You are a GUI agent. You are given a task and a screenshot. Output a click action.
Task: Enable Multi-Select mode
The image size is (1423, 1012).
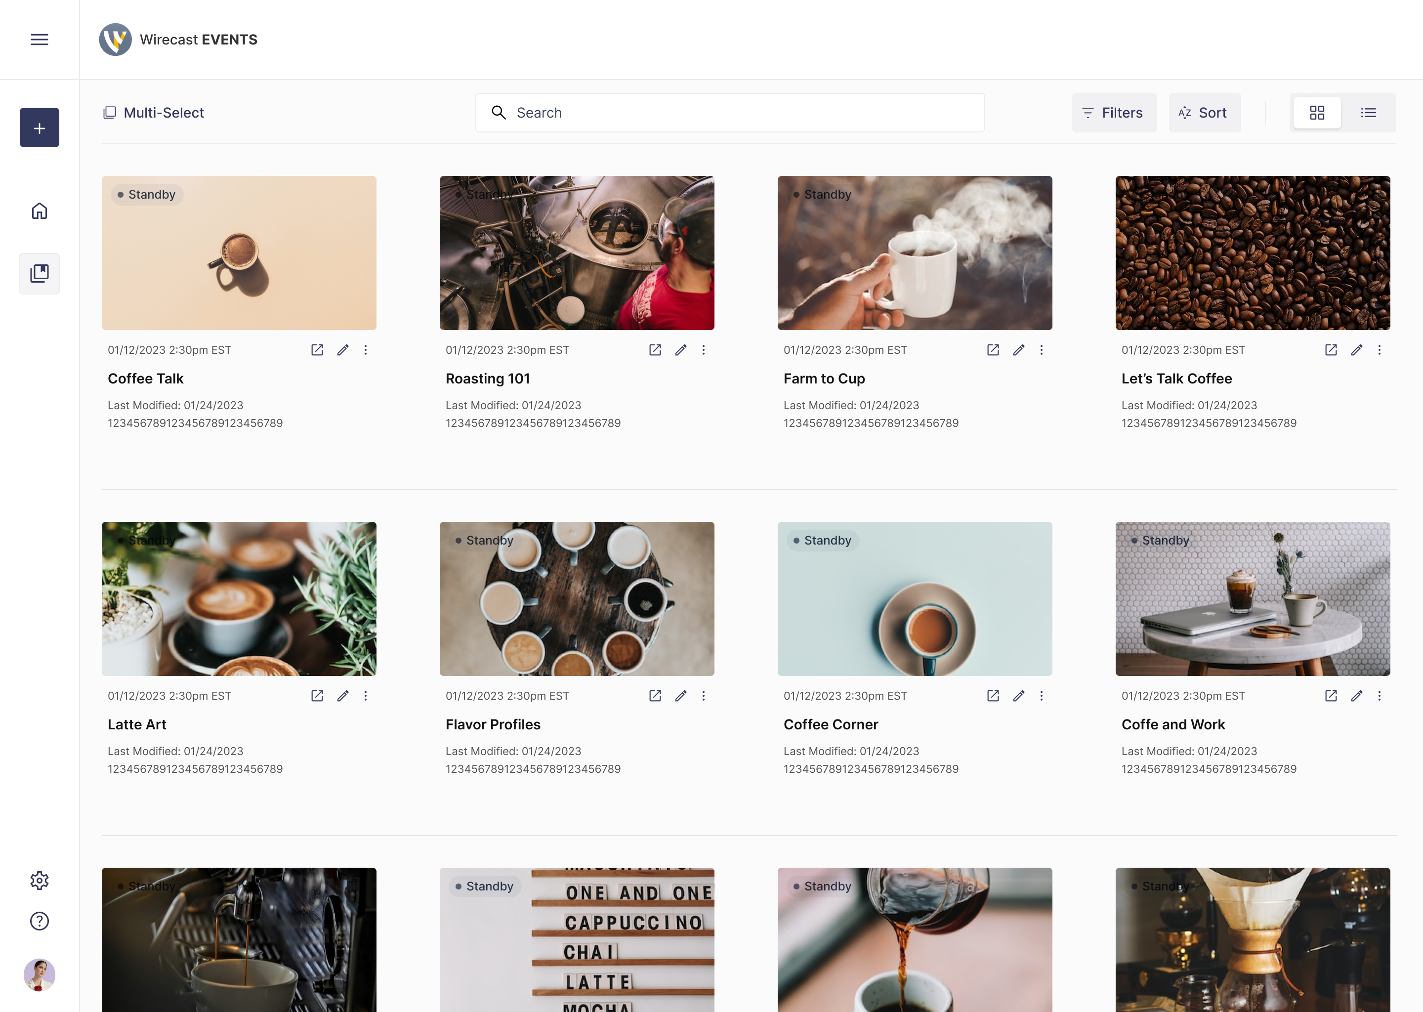153,113
